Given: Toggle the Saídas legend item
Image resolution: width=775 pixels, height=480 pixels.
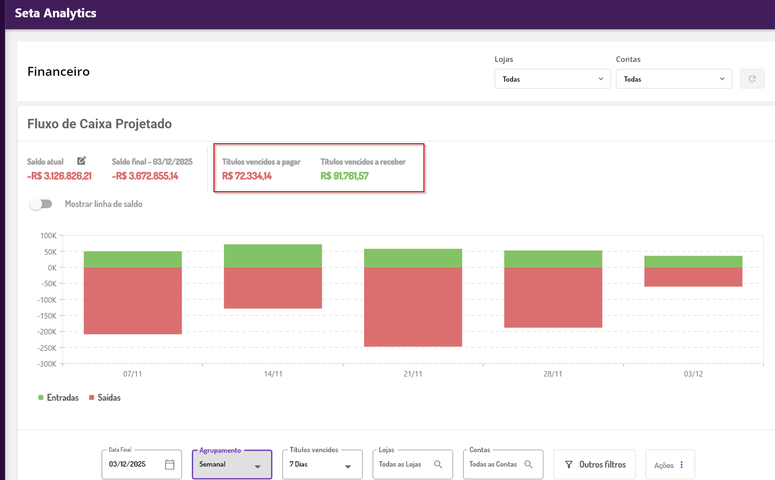Looking at the screenshot, I should 105,398.
